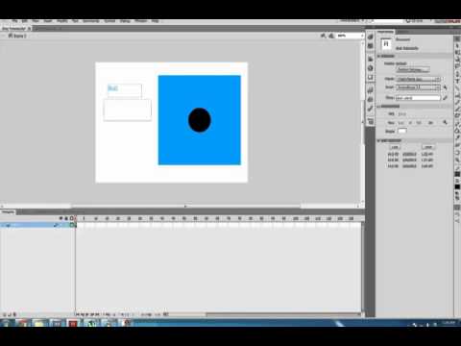Image resolution: width=461 pixels, height=346 pixels.
Task: Open the Transform panel icon
Action: click(x=371, y=77)
